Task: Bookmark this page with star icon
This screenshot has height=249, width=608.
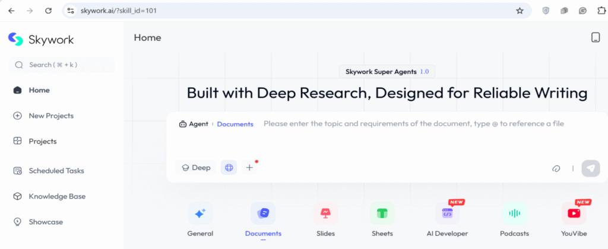Action: pyautogui.click(x=520, y=11)
